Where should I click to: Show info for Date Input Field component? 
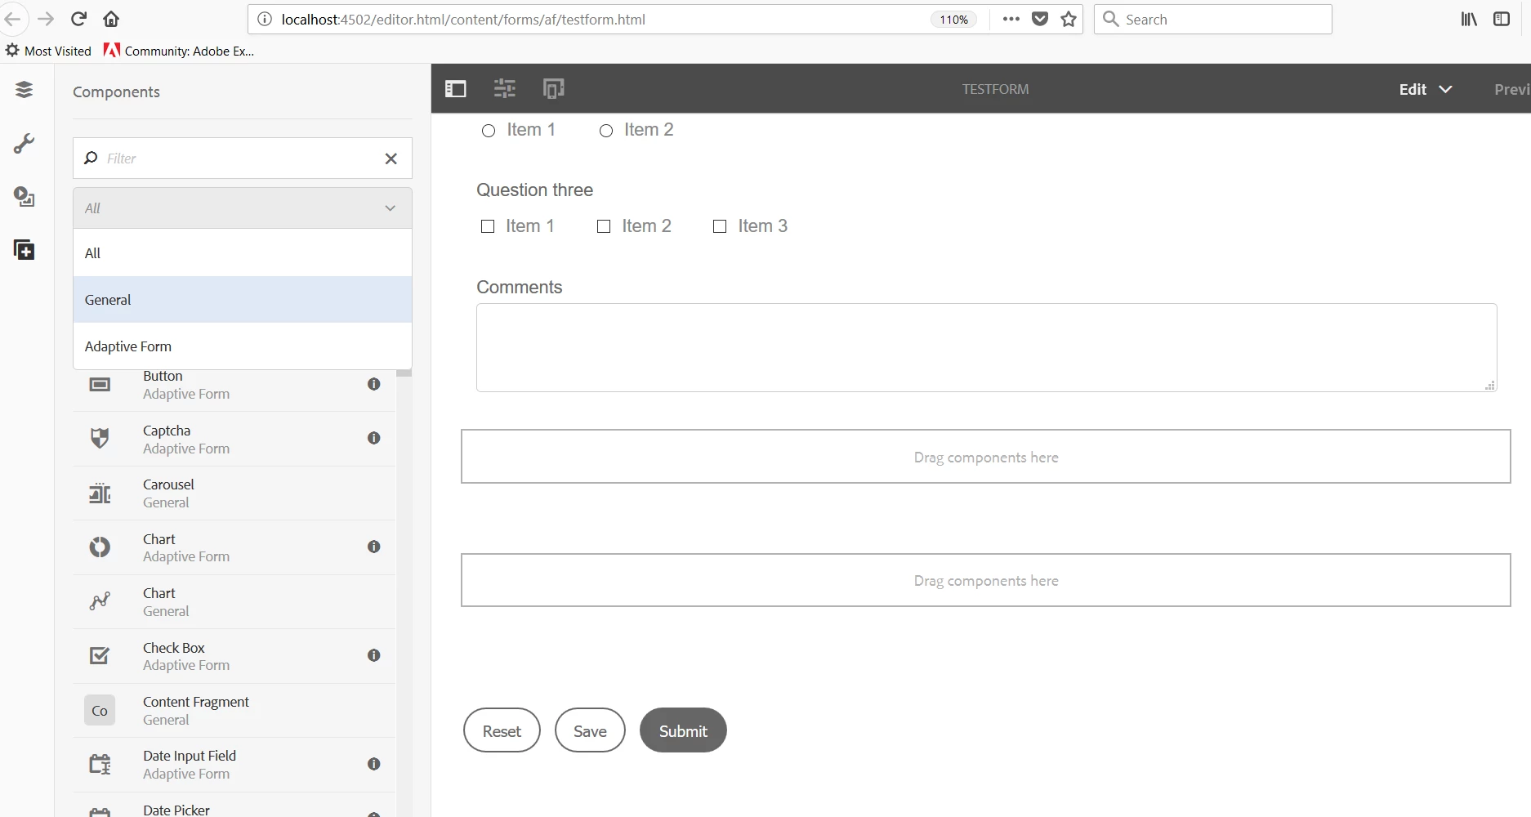(x=374, y=764)
